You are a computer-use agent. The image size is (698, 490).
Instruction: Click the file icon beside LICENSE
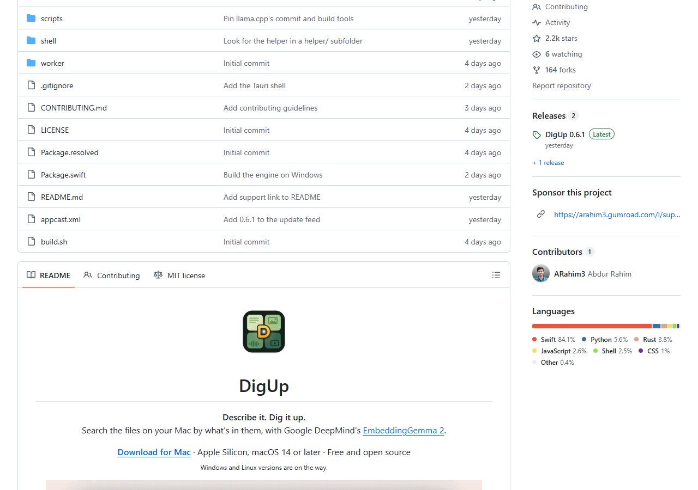31,130
